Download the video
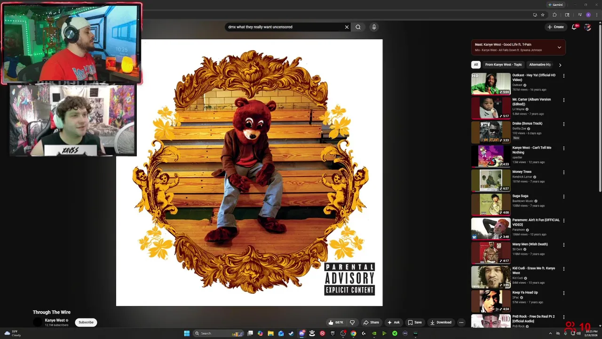This screenshot has height=339, width=602. 441,323
